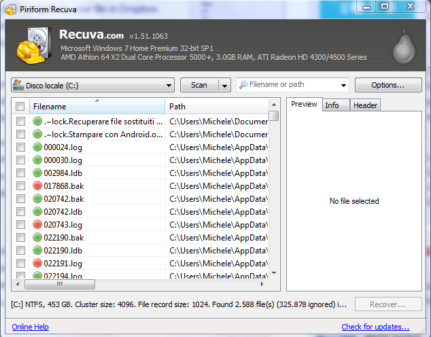431x337 pixels.
Task: Click green status dot for 022190.ldb
Action: point(37,250)
